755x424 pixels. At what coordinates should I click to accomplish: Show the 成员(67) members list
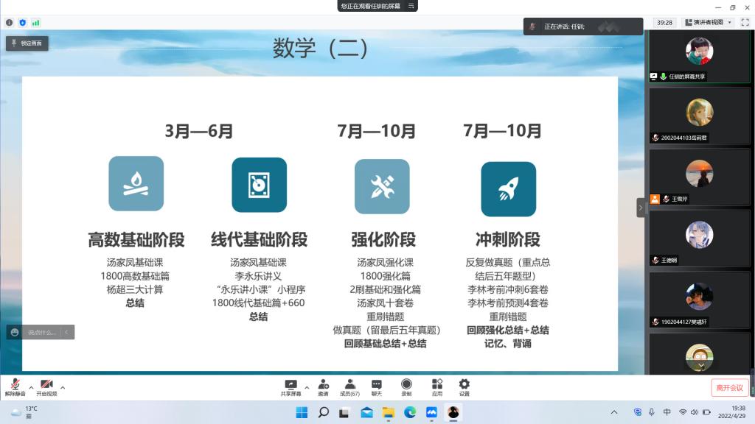click(349, 386)
